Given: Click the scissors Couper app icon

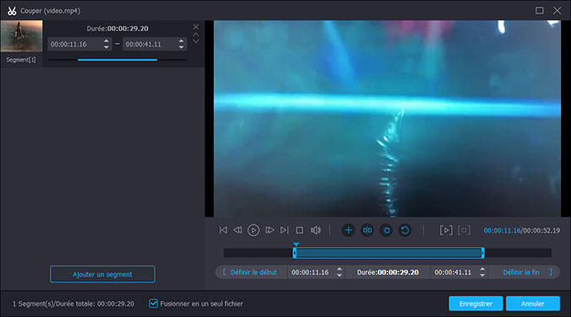Looking at the screenshot, I should (x=12, y=11).
